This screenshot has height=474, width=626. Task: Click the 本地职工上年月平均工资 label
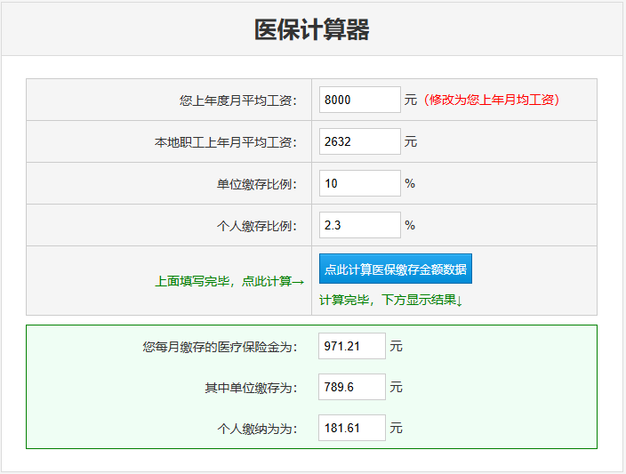tap(225, 142)
